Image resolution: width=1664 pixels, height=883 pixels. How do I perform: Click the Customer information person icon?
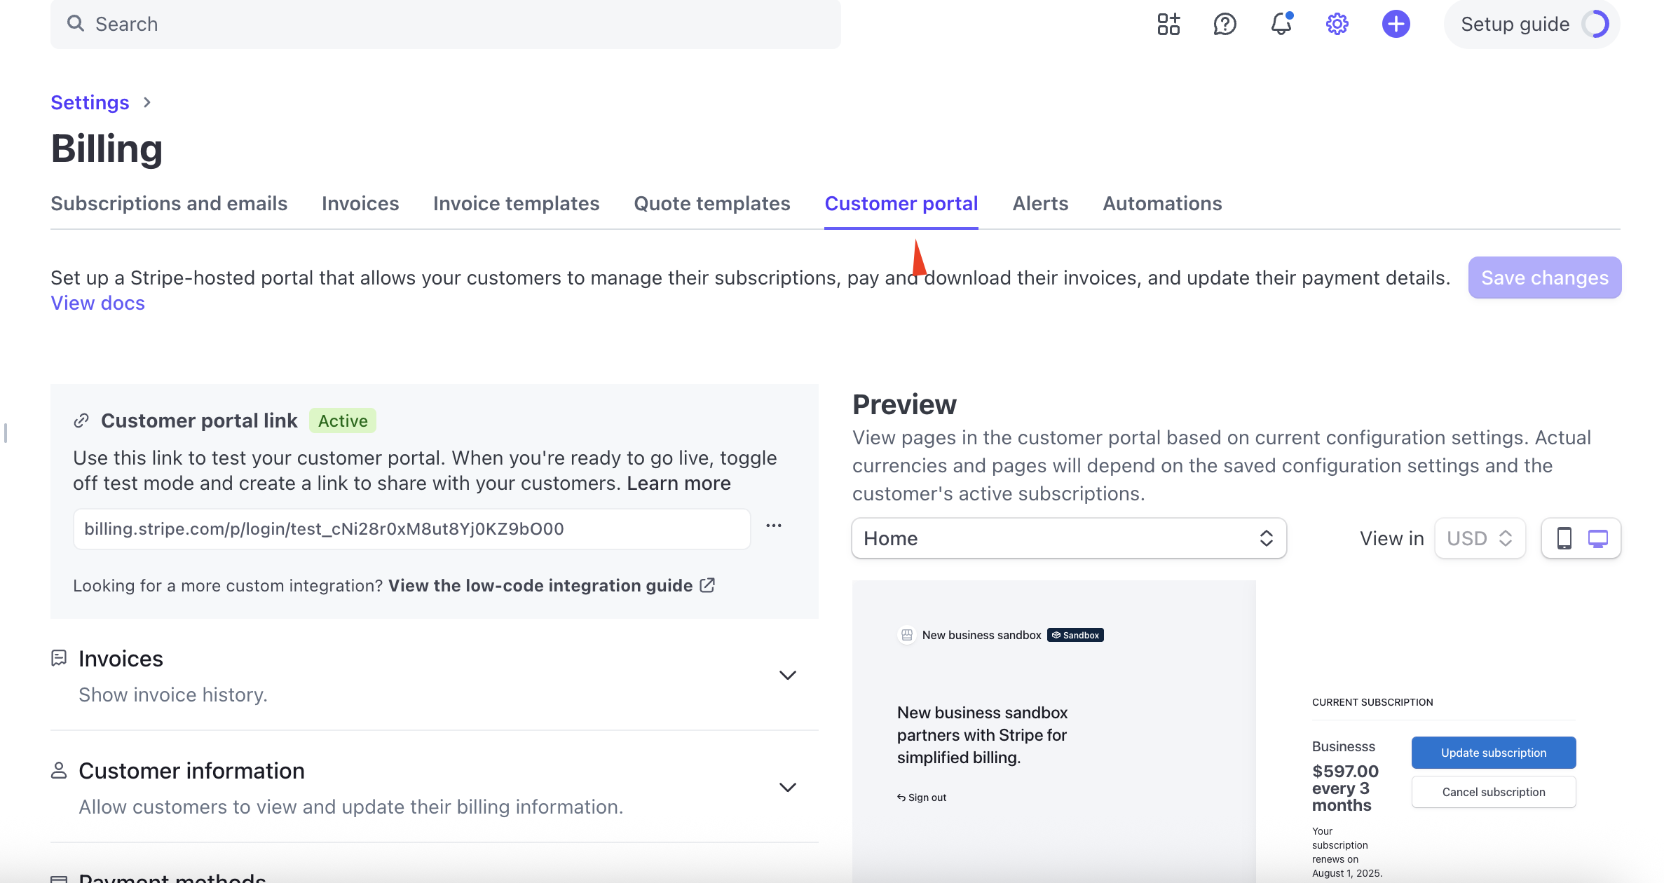point(59,770)
